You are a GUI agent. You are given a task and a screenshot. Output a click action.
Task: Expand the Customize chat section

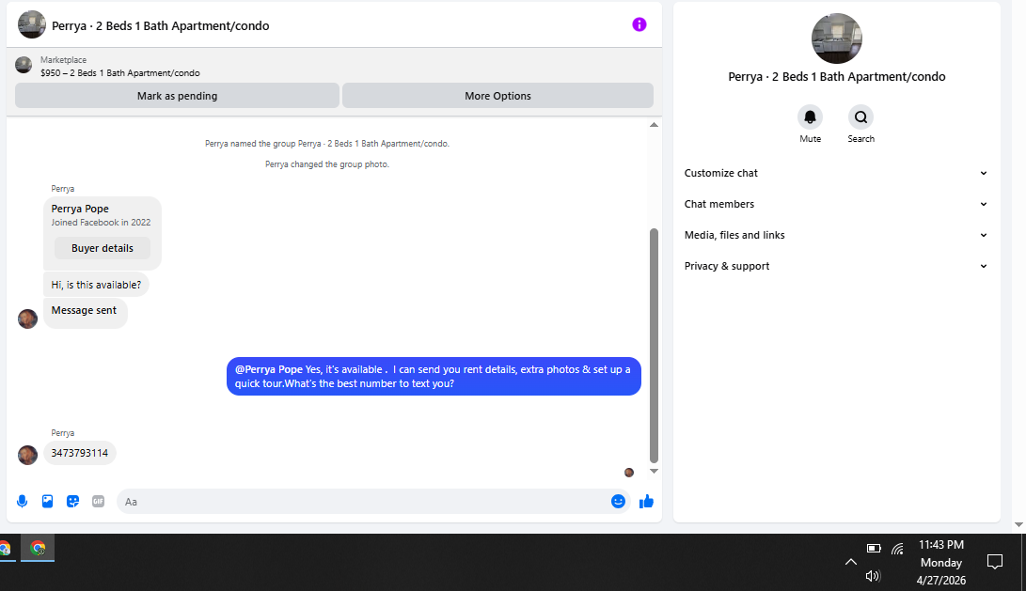click(836, 173)
